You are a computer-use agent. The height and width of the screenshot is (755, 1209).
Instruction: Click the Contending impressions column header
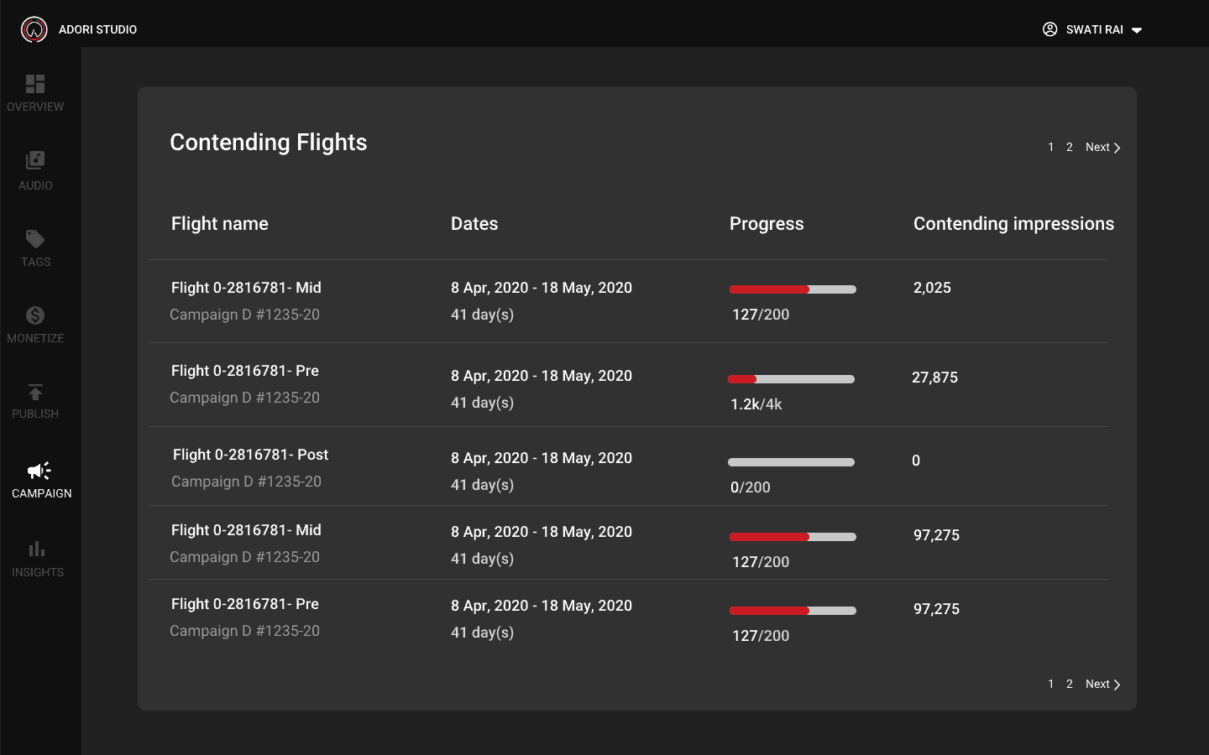pos(1013,224)
